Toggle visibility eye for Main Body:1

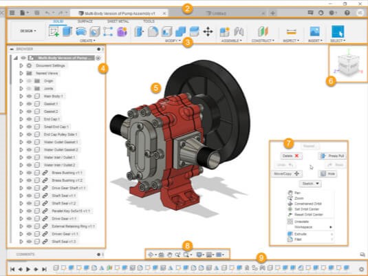point(29,96)
